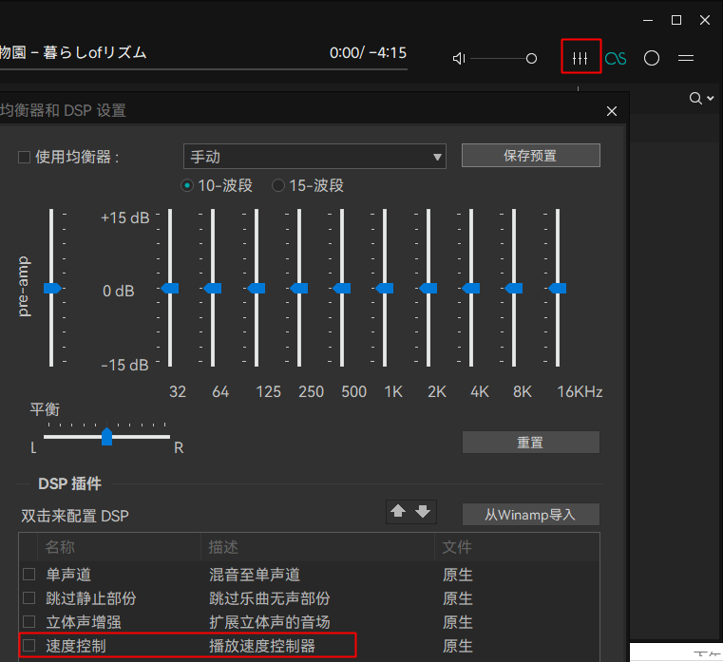Open the equalizer panel icon in the toolbar
The height and width of the screenshot is (662, 723).
coord(580,59)
